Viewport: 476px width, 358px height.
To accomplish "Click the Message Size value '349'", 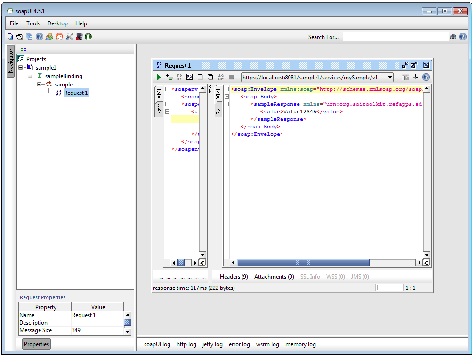I will click(x=97, y=330).
